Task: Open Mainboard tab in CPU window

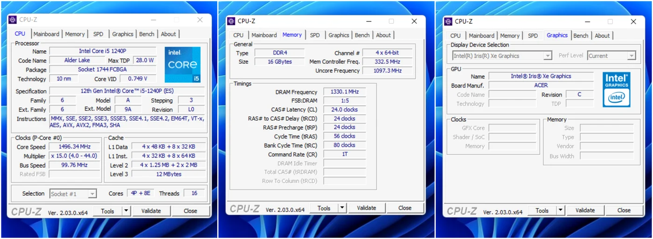Action: [x=46, y=34]
